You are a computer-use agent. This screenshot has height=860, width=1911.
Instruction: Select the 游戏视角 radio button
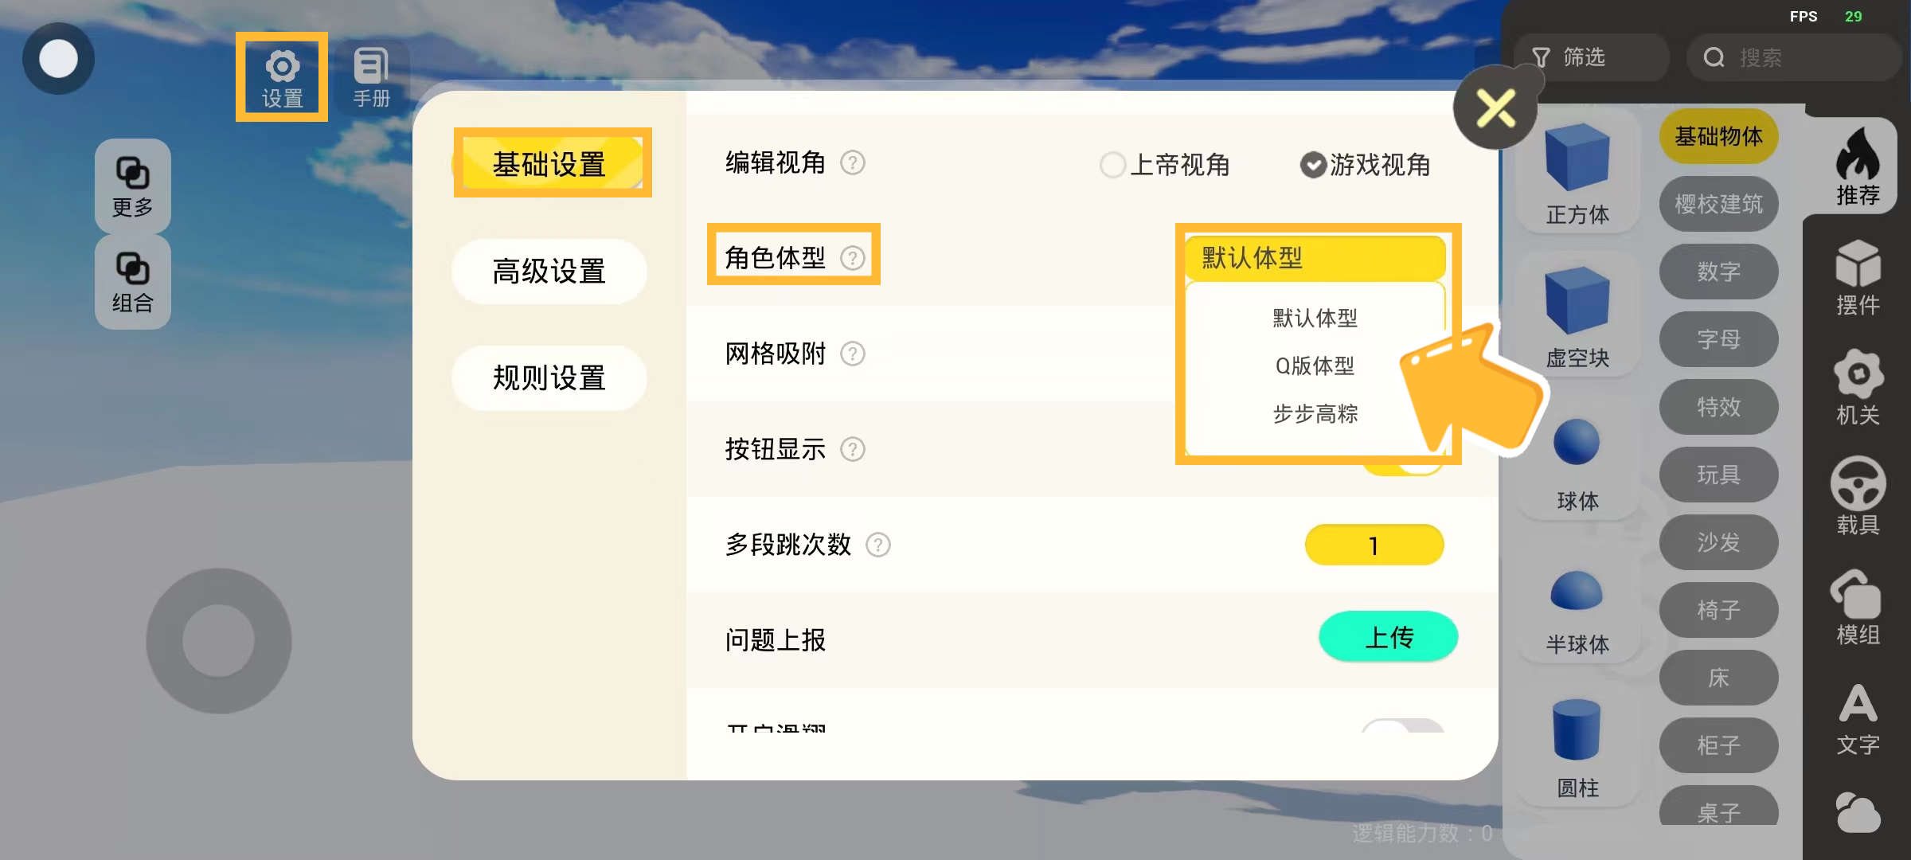1313,165
